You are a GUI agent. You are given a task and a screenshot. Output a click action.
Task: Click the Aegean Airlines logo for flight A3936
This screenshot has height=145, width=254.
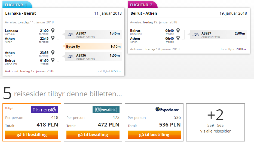pos(71,57)
